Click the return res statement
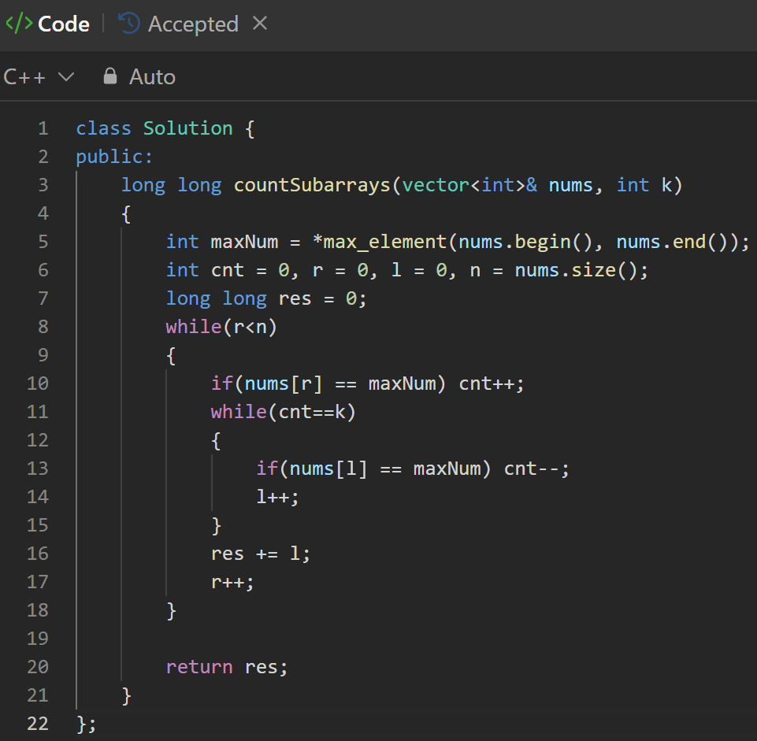Image resolution: width=757 pixels, height=741 pixels. 227,667
